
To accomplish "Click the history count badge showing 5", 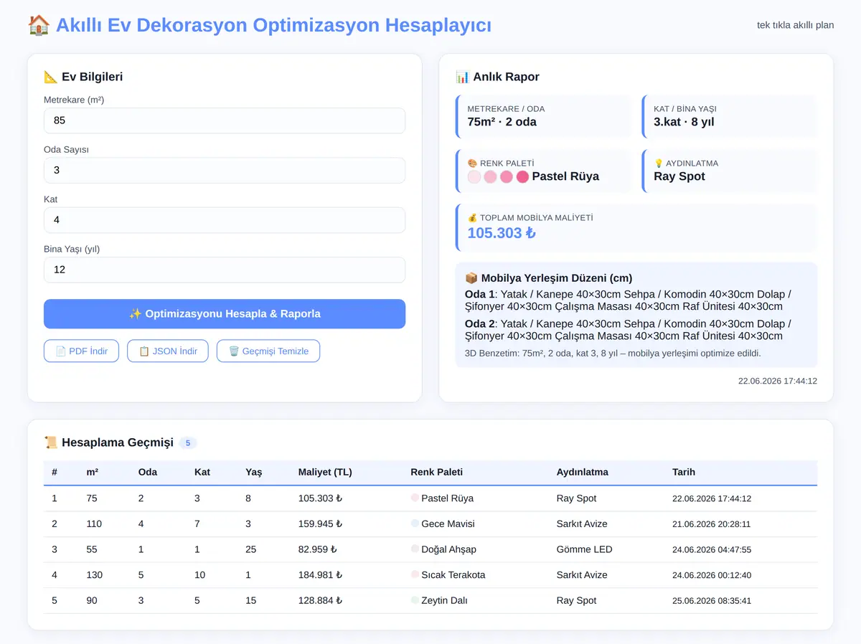I will click(188, 443).
